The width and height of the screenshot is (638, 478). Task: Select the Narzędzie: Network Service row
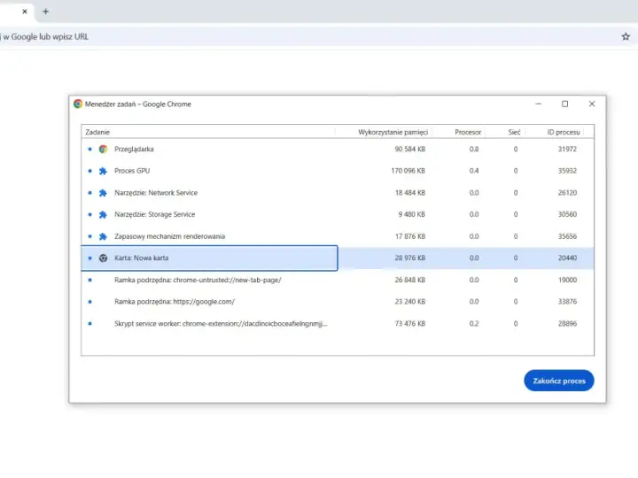tap(338, 193)
